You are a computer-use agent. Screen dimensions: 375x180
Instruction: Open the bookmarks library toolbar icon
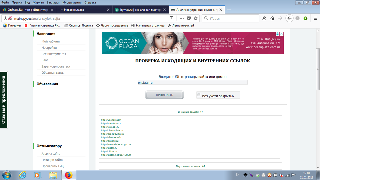(264, 18)
